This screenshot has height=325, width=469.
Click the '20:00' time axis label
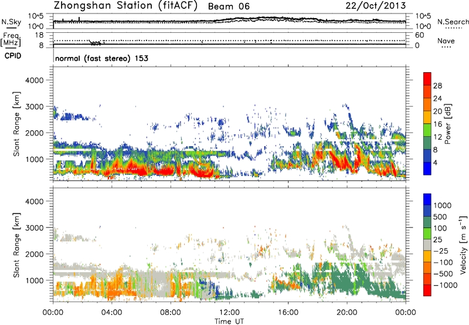[347, 313]
